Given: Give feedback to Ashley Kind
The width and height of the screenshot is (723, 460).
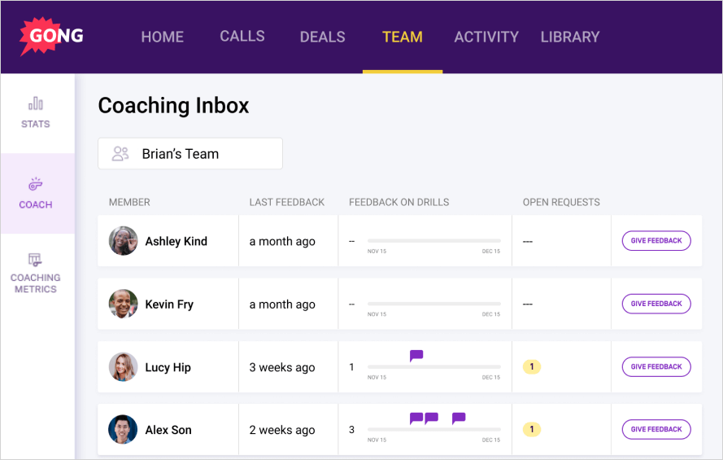Looking at the screenshot, I should tap(656, 241).
